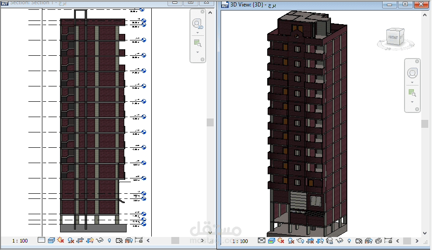Toggle Crop View in 3D view

310,241
